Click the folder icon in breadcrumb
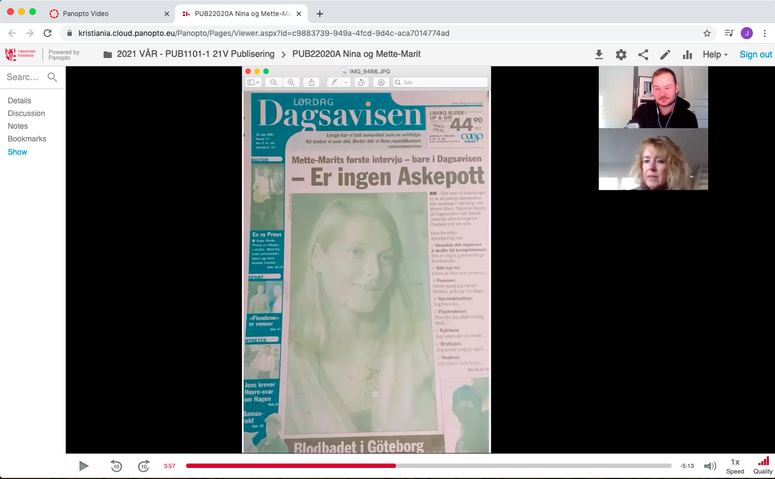Viewport: 775px width, 479px height. 108,54
